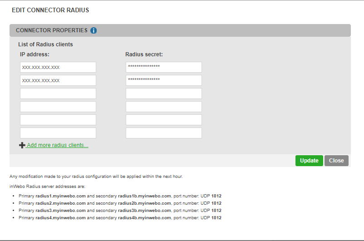Click the Connector Properties header title
The height and width of the screenshot is (241, 364).
[51, 30]
